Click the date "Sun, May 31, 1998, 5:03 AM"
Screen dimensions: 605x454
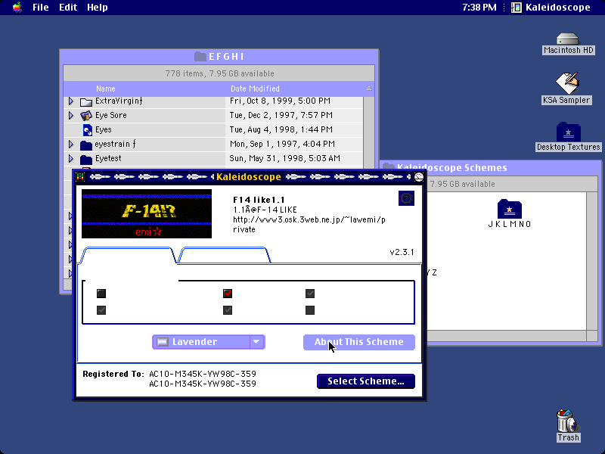[285, 159]
